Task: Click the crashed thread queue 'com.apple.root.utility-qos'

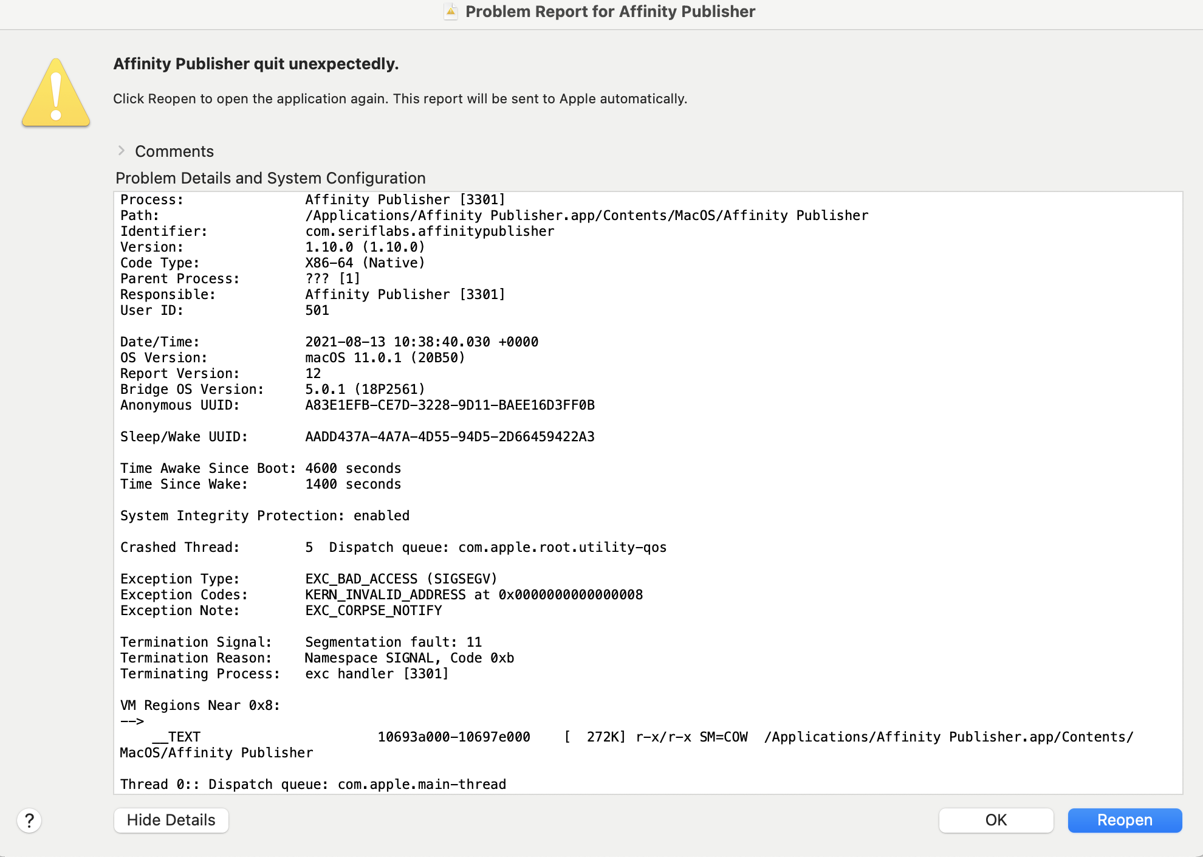Action: [563, 547]
